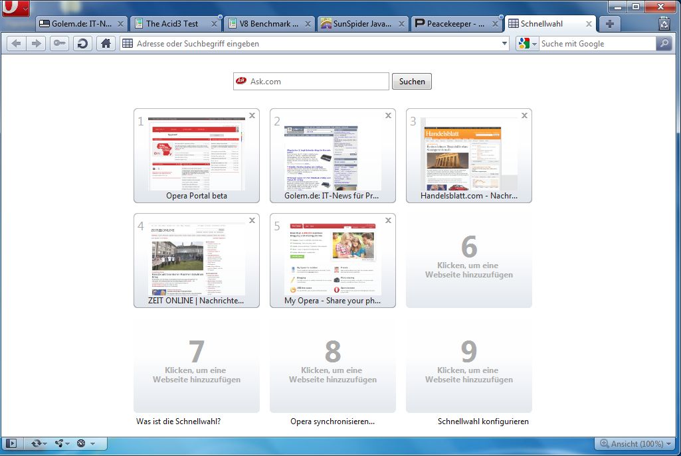This screenshot has width=681, height=456.
Task: Open Opera Link synchronization status icon
Action: 37,443
